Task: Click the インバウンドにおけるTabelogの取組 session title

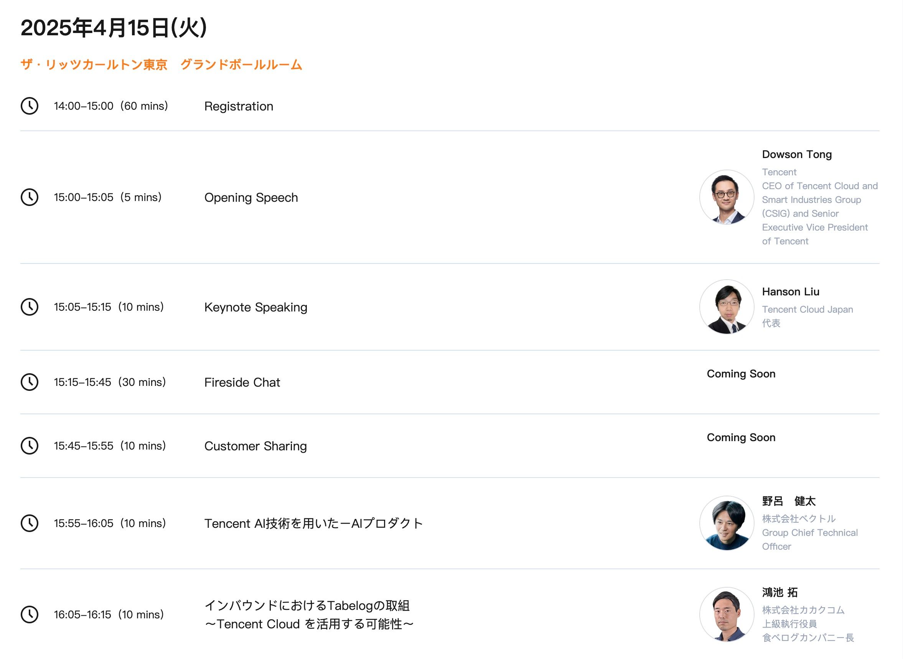Action: tap(309, 615)
